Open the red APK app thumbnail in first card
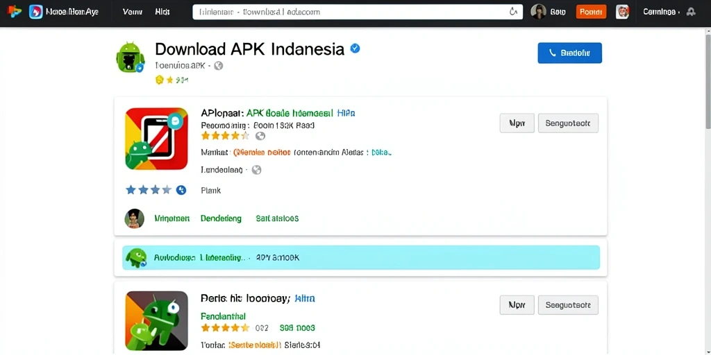The image size is (711, 355). point(156,139)
